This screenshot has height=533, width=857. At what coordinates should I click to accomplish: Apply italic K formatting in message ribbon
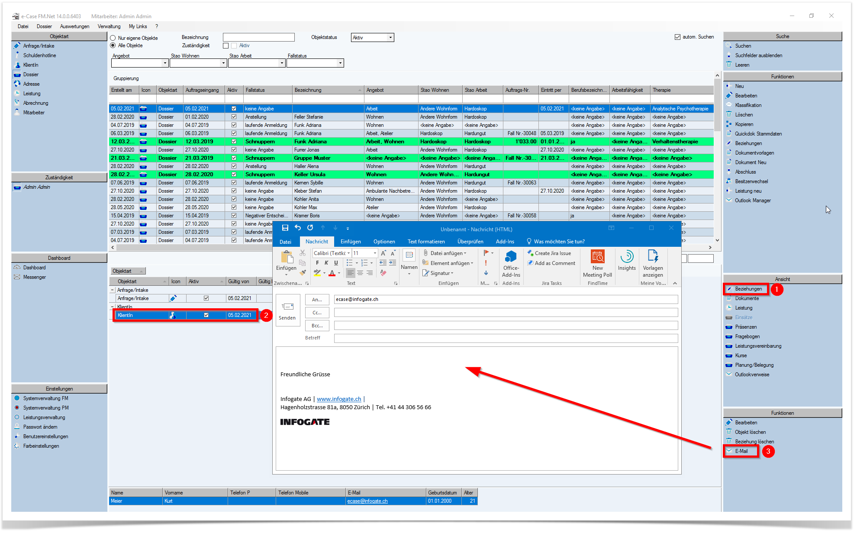[x=326, y=263]
